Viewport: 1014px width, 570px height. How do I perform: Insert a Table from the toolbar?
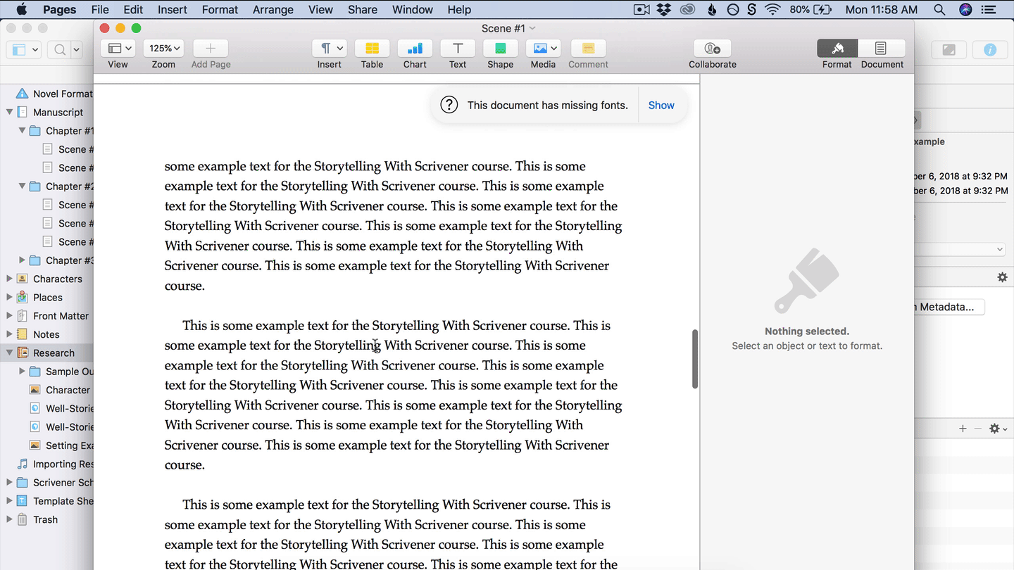point(372,49)
